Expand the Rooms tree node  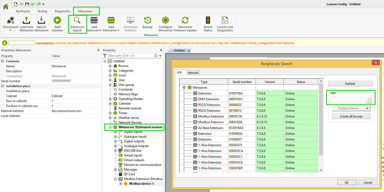(x=110, y=66)
